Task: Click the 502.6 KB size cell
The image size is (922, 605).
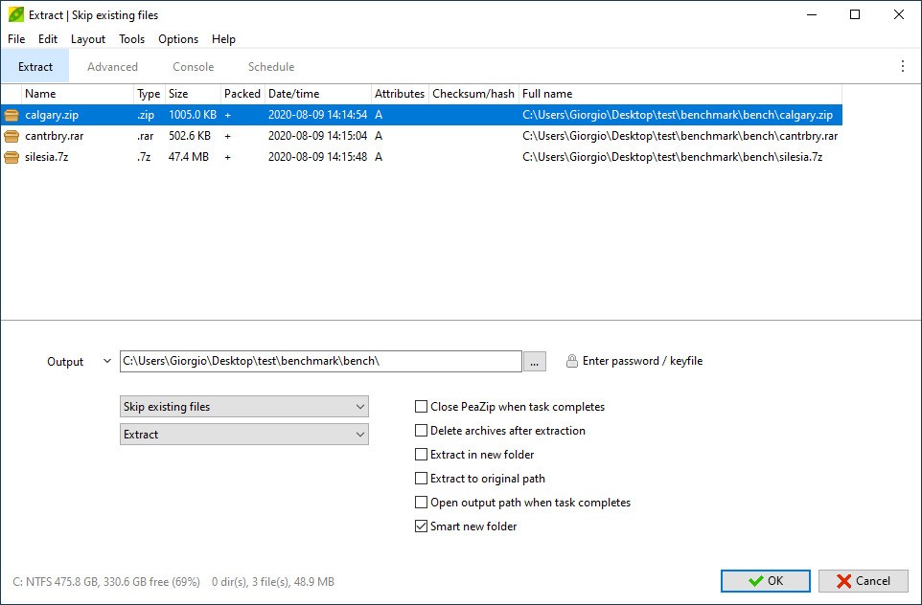Action: [x=190, y=136]
